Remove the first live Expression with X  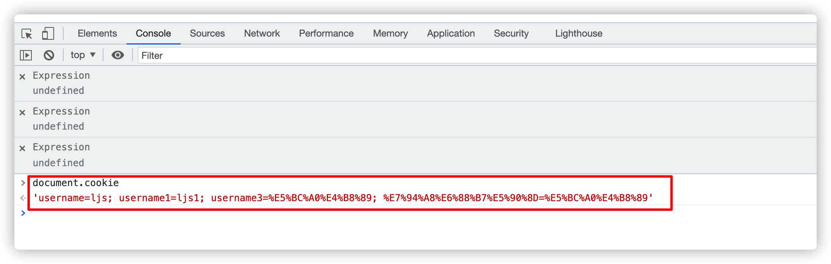pyautogui.click(x=22, y=77)
